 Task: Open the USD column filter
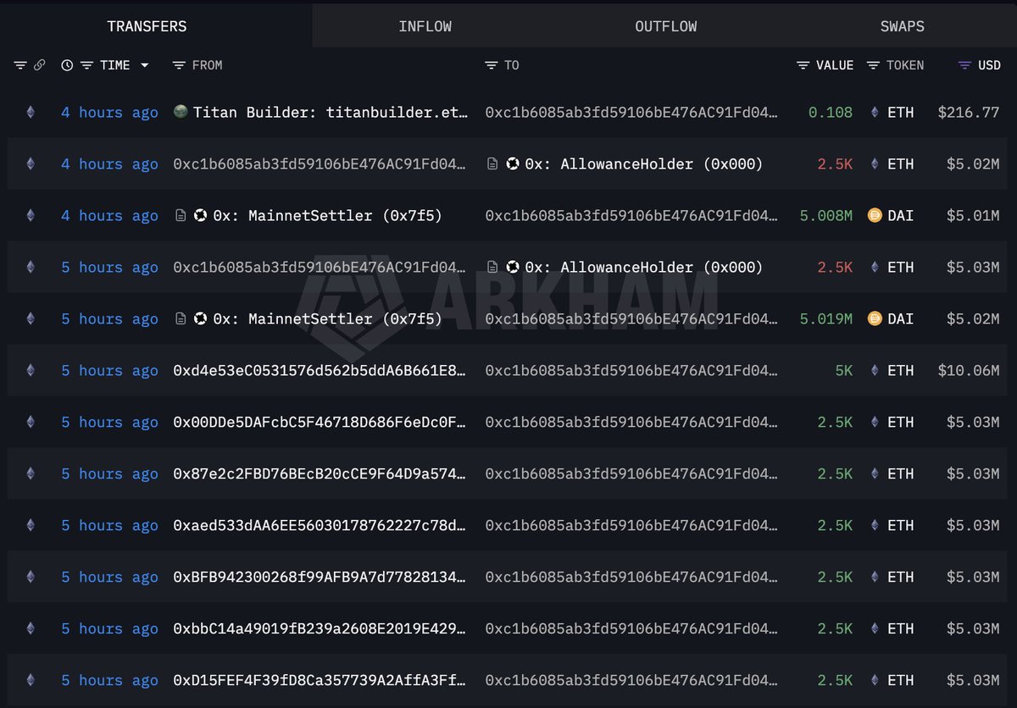point(965,65)
